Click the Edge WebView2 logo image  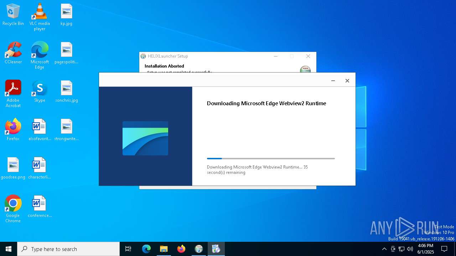[145, 138]
